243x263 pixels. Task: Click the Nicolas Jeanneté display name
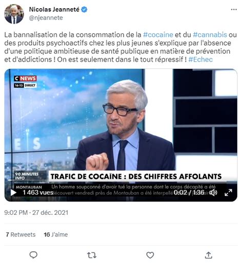pos(54,9)
